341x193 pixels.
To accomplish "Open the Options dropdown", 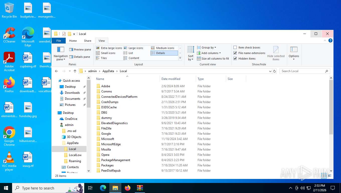I will (x=294, y=53).
